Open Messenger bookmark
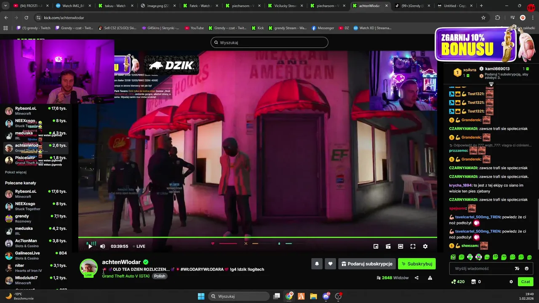539x303 pixels. [323, 28]
